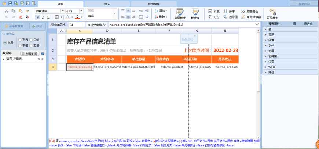Screen dimensions: 319x149
Task: Click the paste icon
Action: click(21, 11)
